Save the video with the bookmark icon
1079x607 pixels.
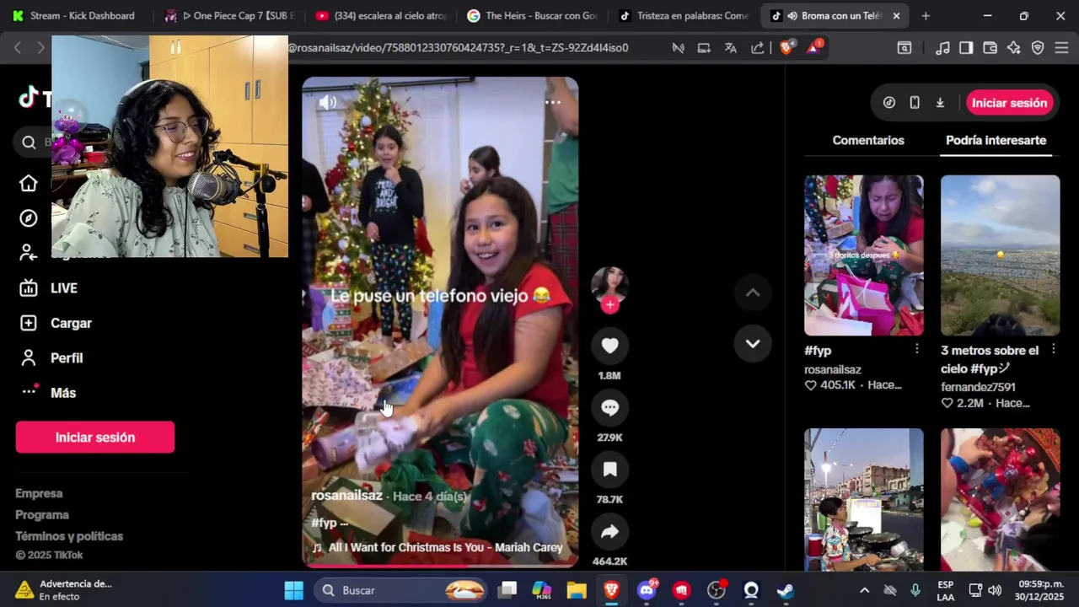(x=609, y=470)
